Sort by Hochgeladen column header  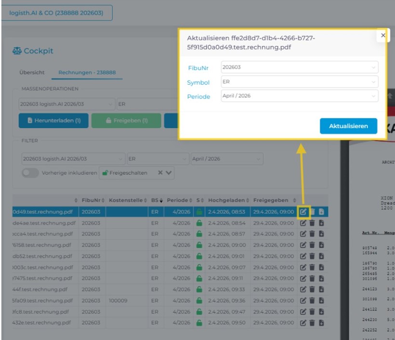[x=228, y=200]
